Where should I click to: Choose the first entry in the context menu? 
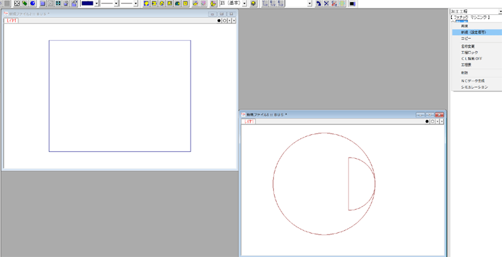coord(477,26)
